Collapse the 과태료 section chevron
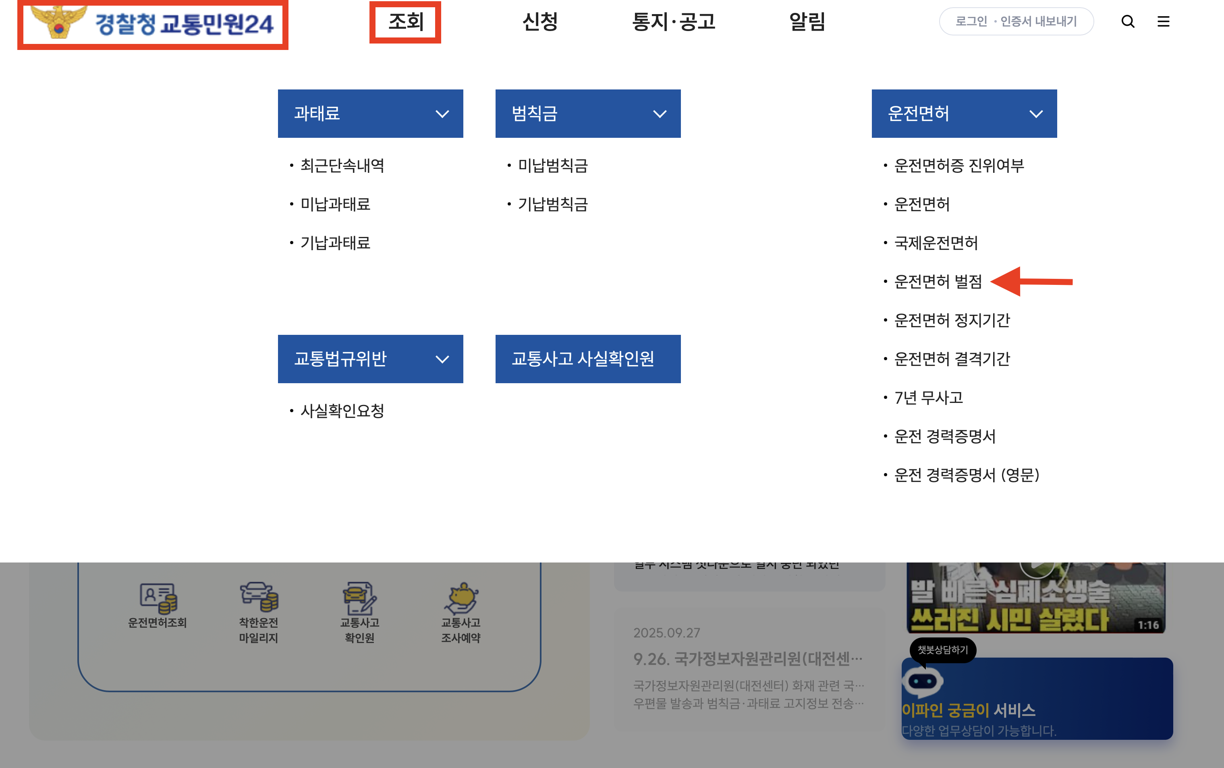Viewport: 1224px width, 768px height. [442, 114]
